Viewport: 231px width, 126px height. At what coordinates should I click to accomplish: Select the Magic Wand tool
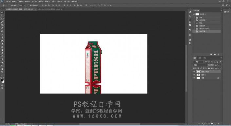pos(2,22)
